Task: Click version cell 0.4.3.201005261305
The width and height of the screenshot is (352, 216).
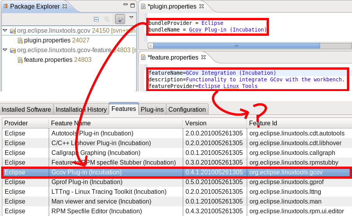Action: click(214, 211)
